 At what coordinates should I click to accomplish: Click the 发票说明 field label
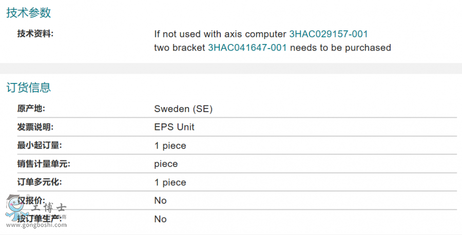point(35,127)
